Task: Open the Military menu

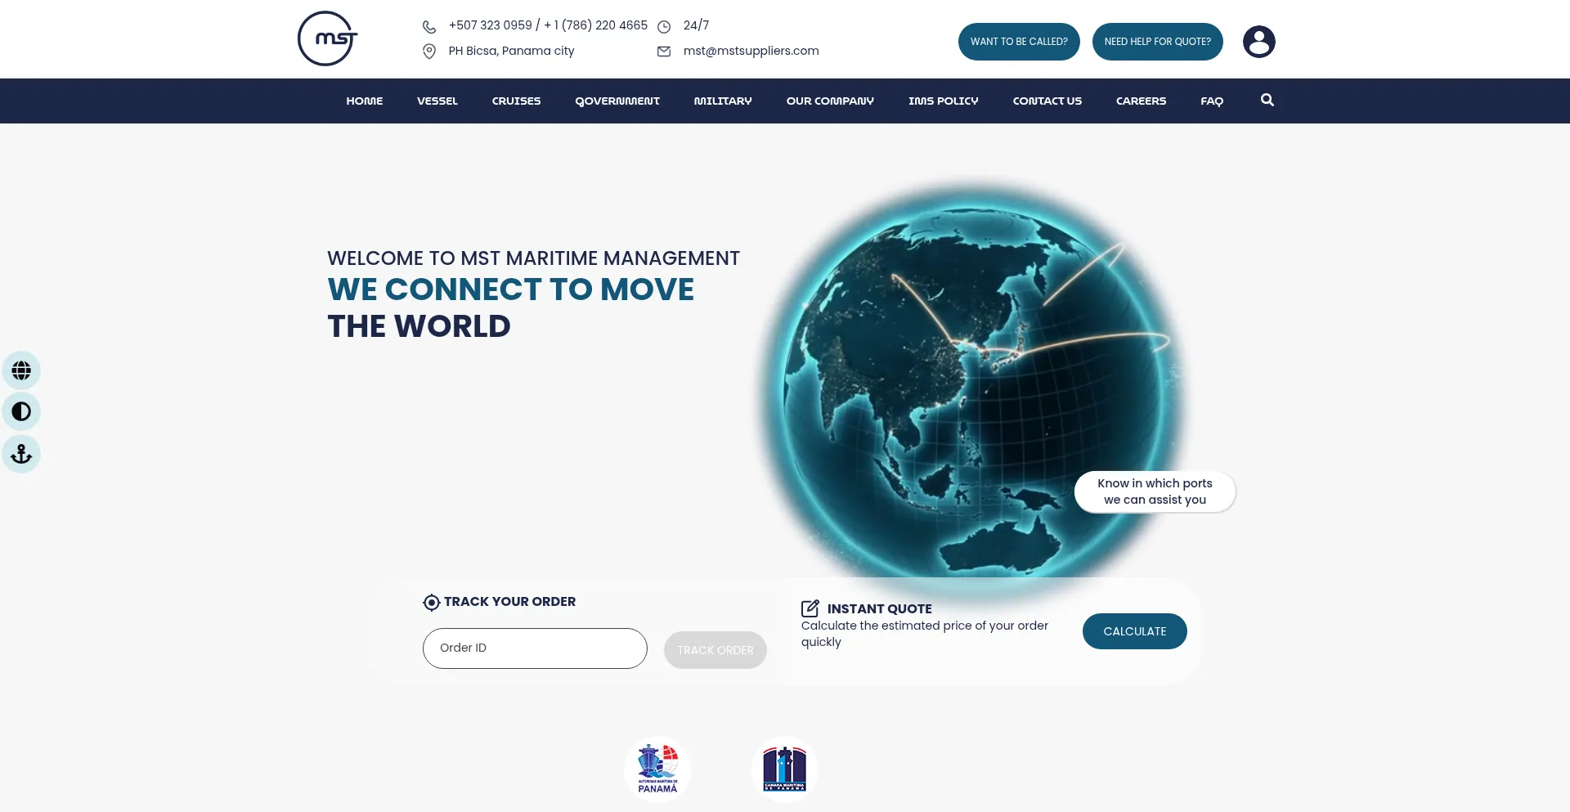Action: pyautogui.click(x=723, y=101)
